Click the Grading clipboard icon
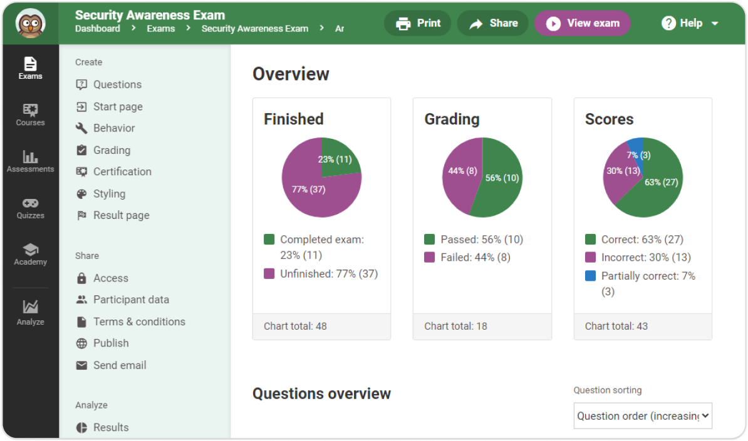Viewport: 748px width, 441px height. click(81, 150)
